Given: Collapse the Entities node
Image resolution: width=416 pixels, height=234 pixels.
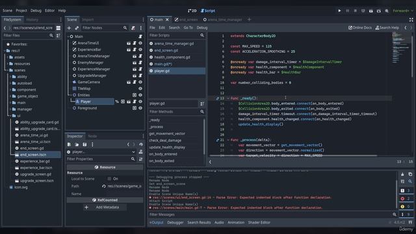Looking at the screenshot, I should coord(71,95).
